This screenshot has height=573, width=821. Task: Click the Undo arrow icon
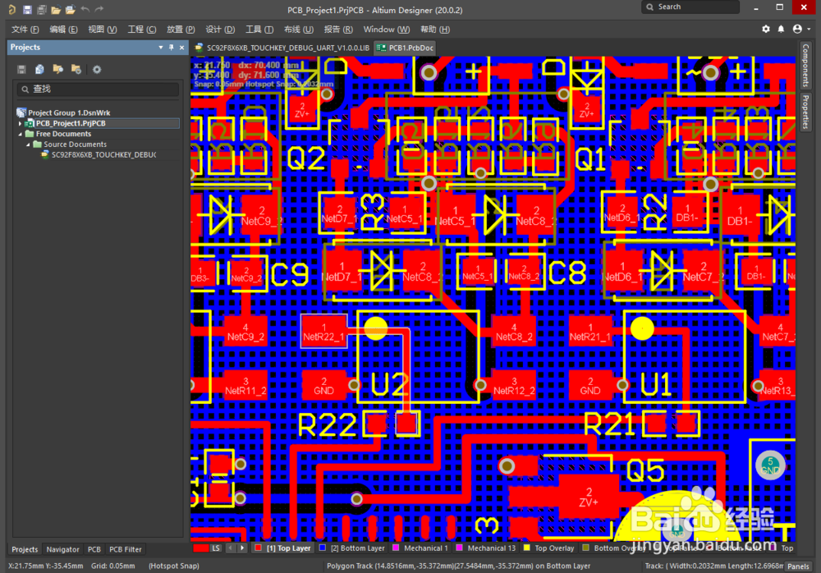point(85,9)
